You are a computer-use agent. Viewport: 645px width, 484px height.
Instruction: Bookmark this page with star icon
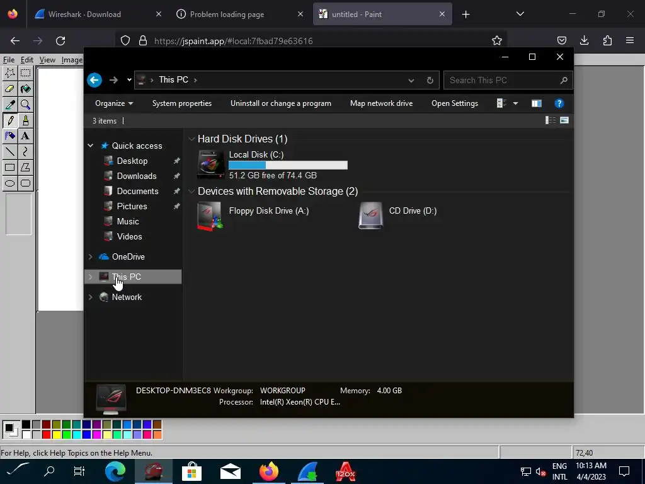pyautogui.click(x=497, y=40)
